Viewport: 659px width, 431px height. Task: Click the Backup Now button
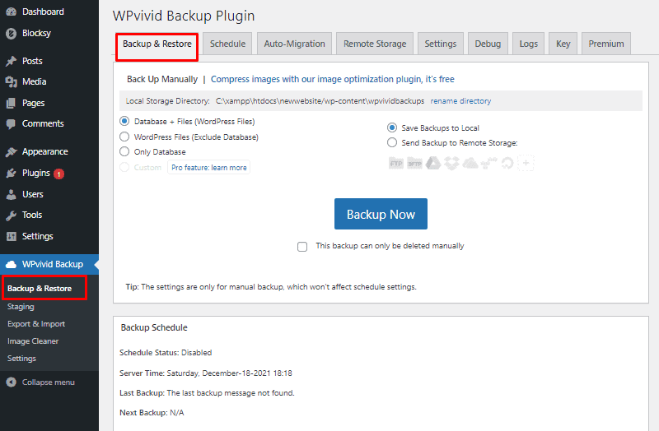pos(381,214)
